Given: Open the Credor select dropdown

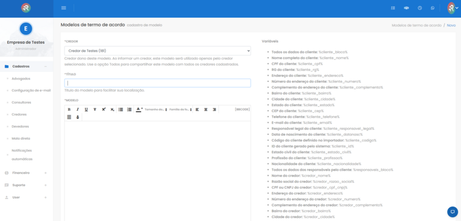Looking at the screenshot, I should 157,51.
